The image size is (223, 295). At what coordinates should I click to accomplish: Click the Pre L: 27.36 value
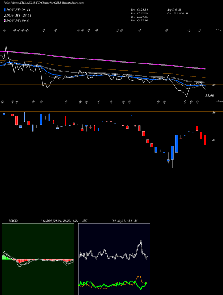click(x=139, y=17)
